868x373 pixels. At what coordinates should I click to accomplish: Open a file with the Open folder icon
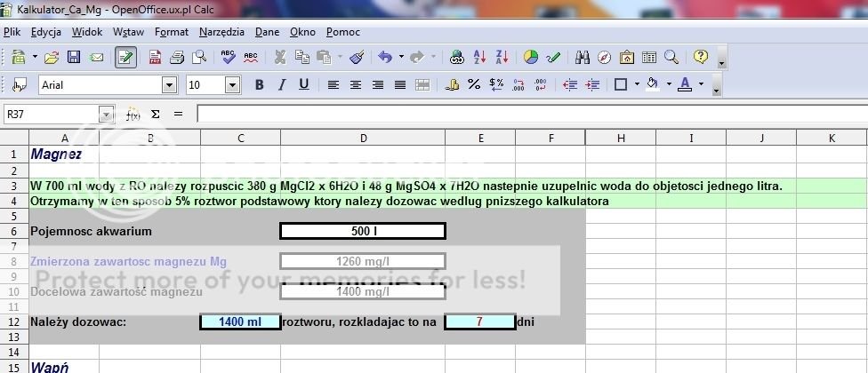tap(52, 57)
